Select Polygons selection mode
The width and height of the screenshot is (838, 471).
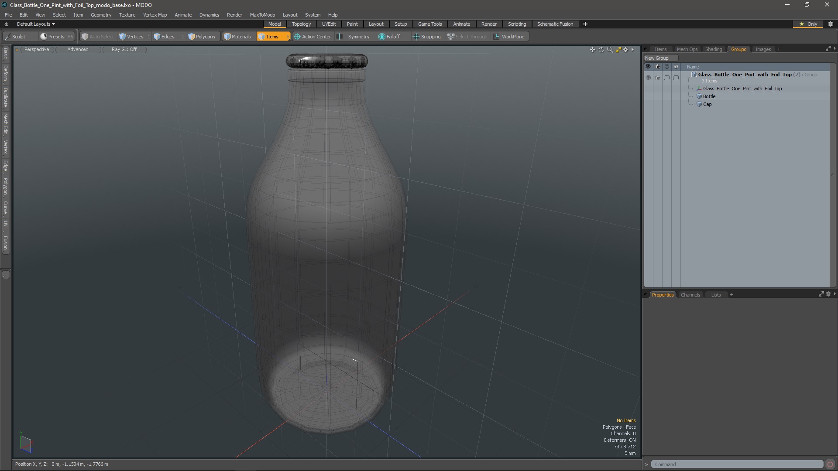[202, 37]
